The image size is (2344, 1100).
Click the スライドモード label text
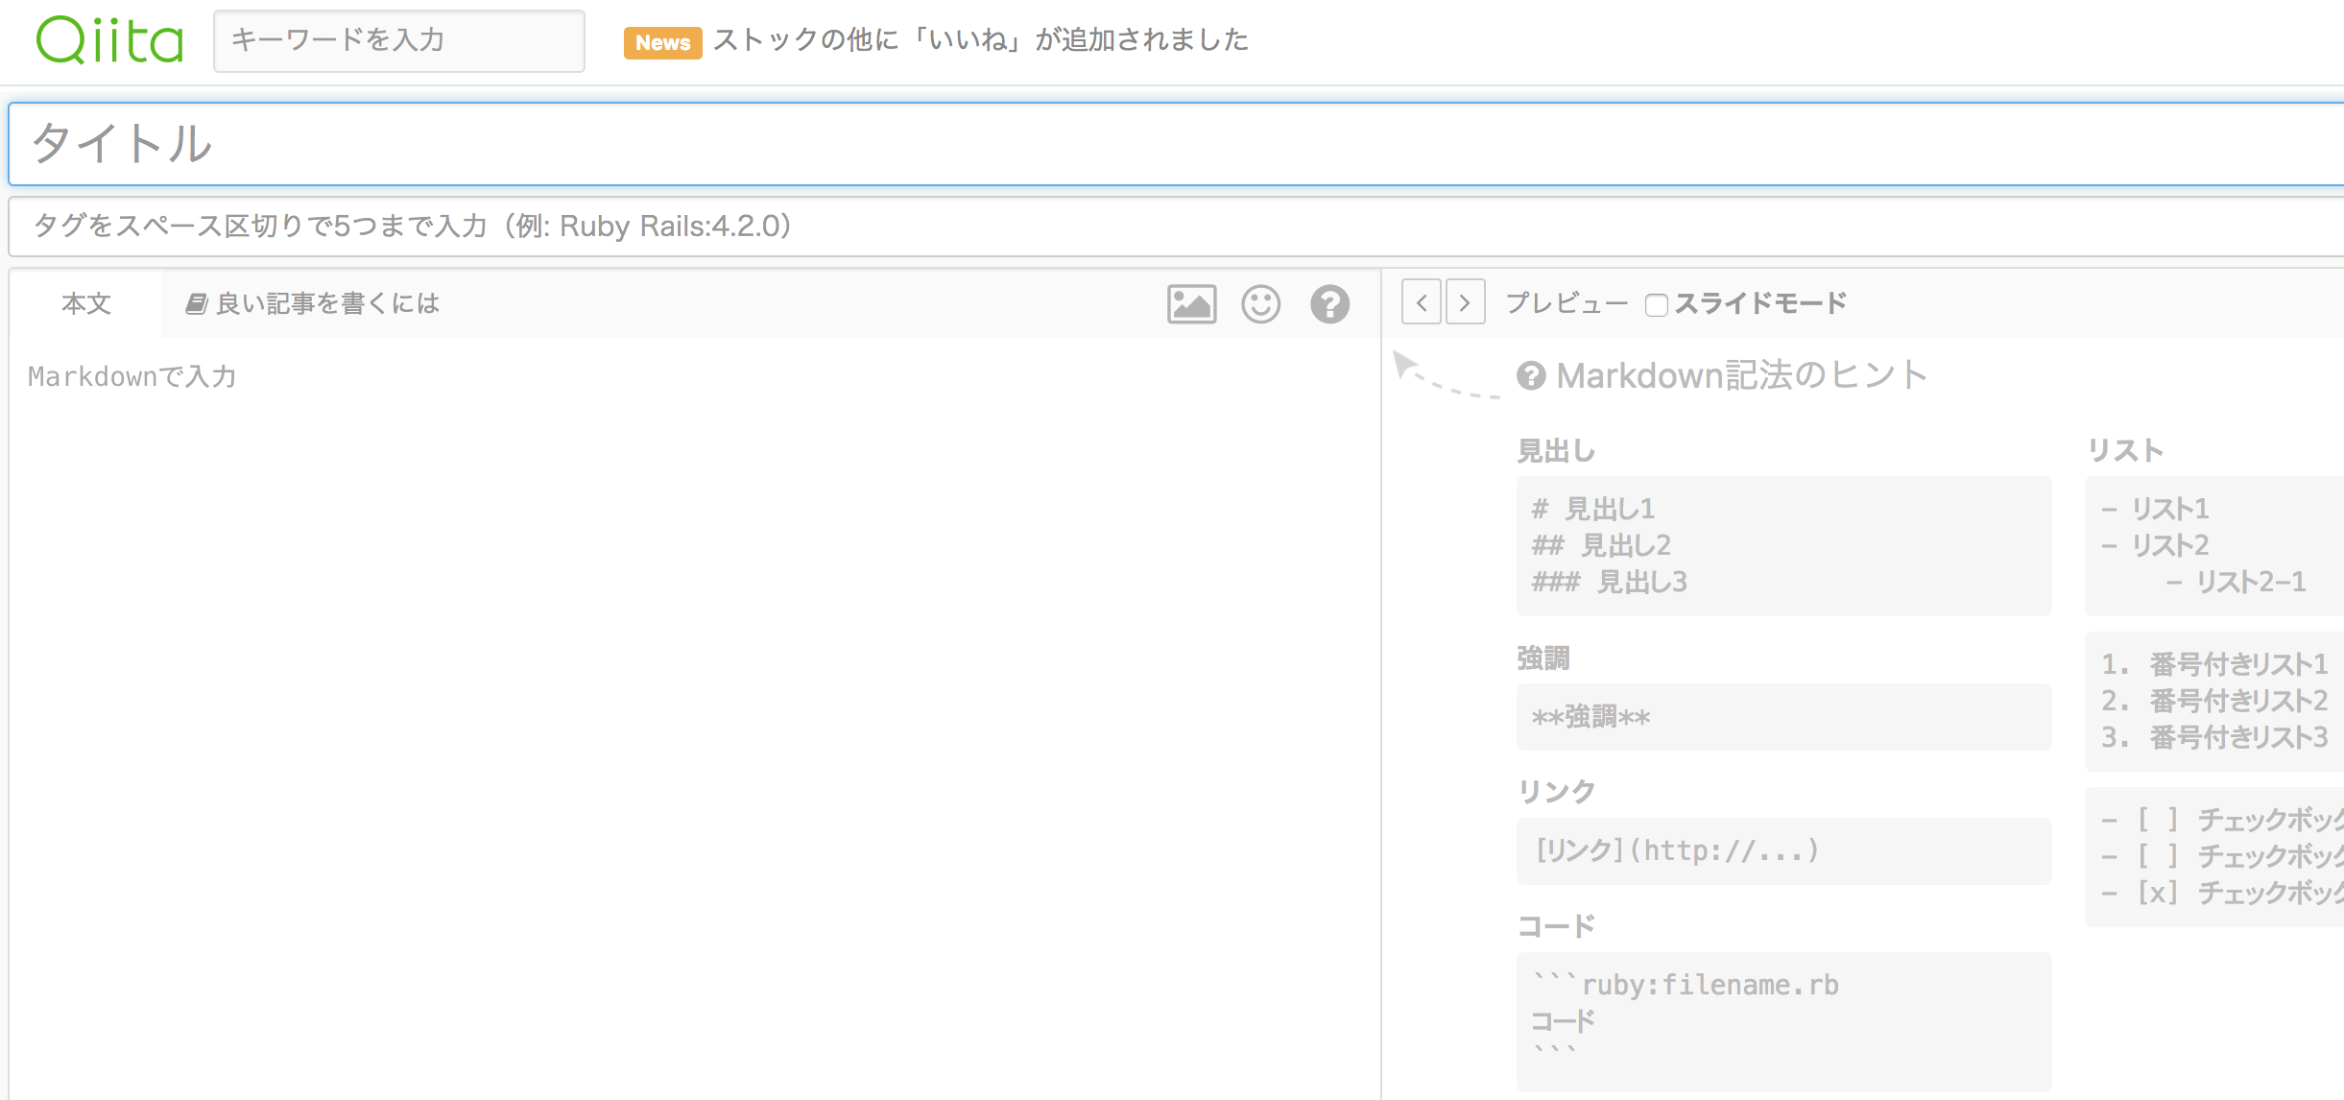(1760, 303)
